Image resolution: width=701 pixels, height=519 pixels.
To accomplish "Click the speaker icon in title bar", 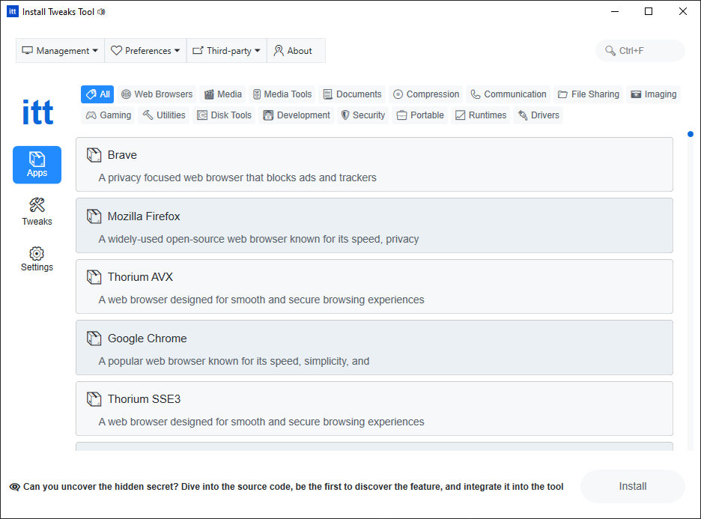I will pyautogui.click(x=102, y=12).
